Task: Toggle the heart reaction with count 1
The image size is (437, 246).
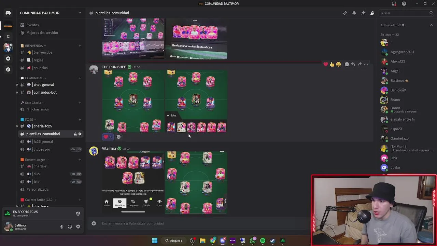Action: (108, 137)
